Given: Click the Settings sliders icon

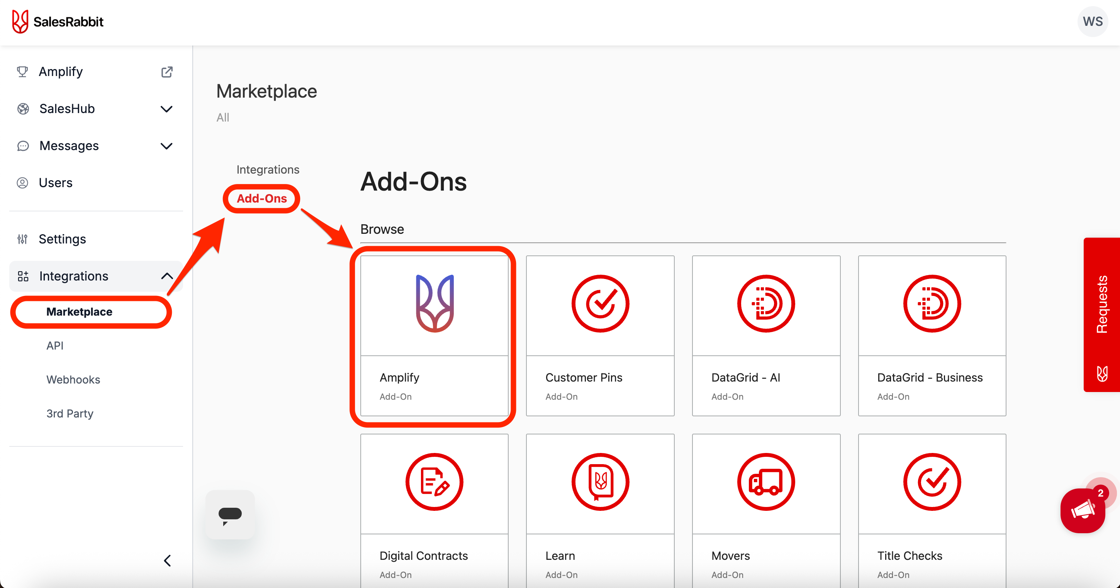Looking at the screenshot, I should click(23, 239).
